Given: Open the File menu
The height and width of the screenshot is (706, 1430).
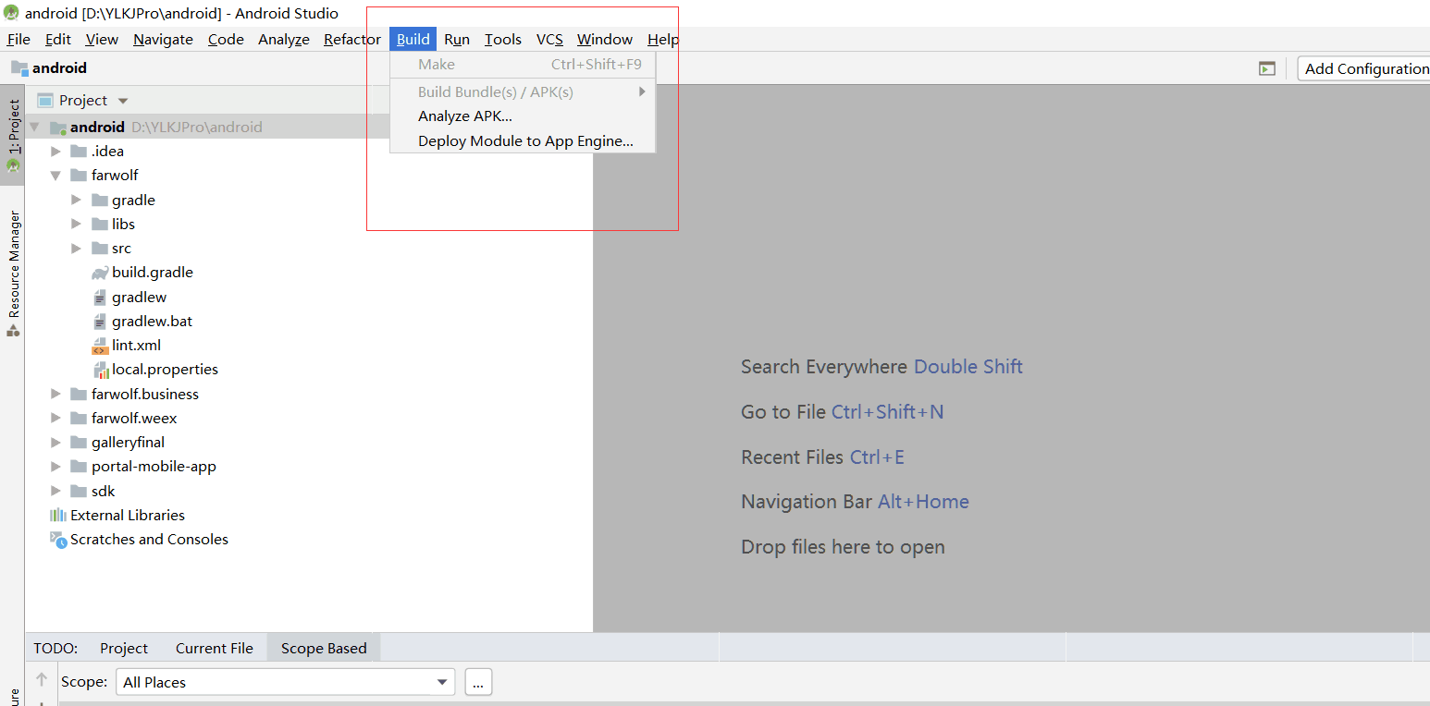Looking at the screenshot, I should [18, 39].
